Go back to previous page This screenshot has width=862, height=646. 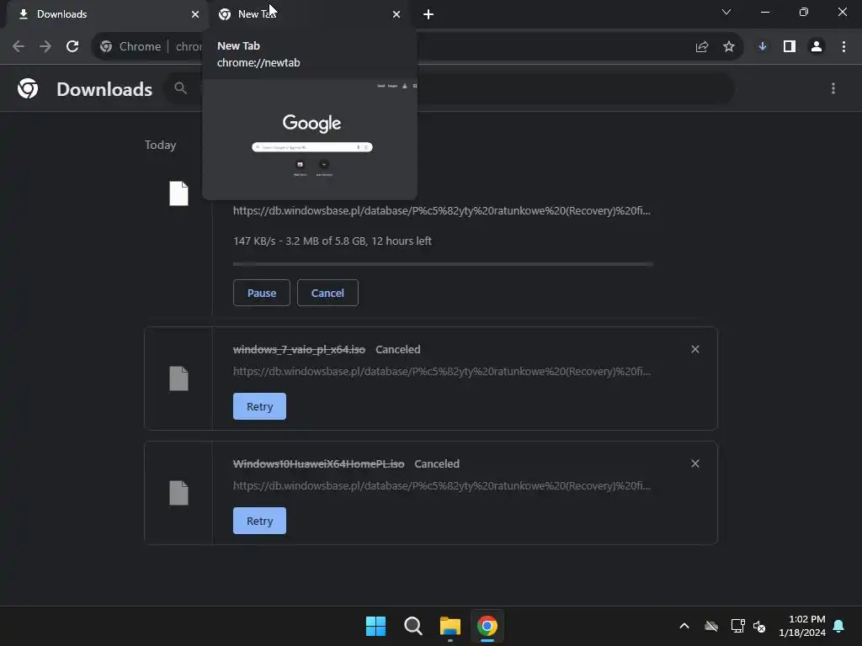point(19,47)
